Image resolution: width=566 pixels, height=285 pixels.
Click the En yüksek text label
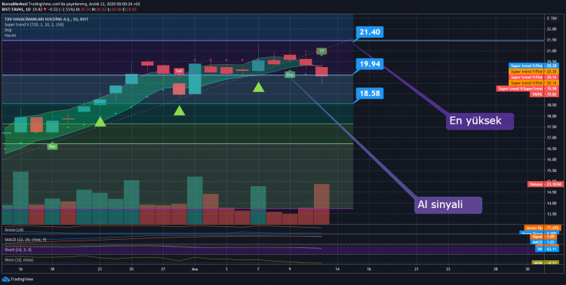click(480, 121)
